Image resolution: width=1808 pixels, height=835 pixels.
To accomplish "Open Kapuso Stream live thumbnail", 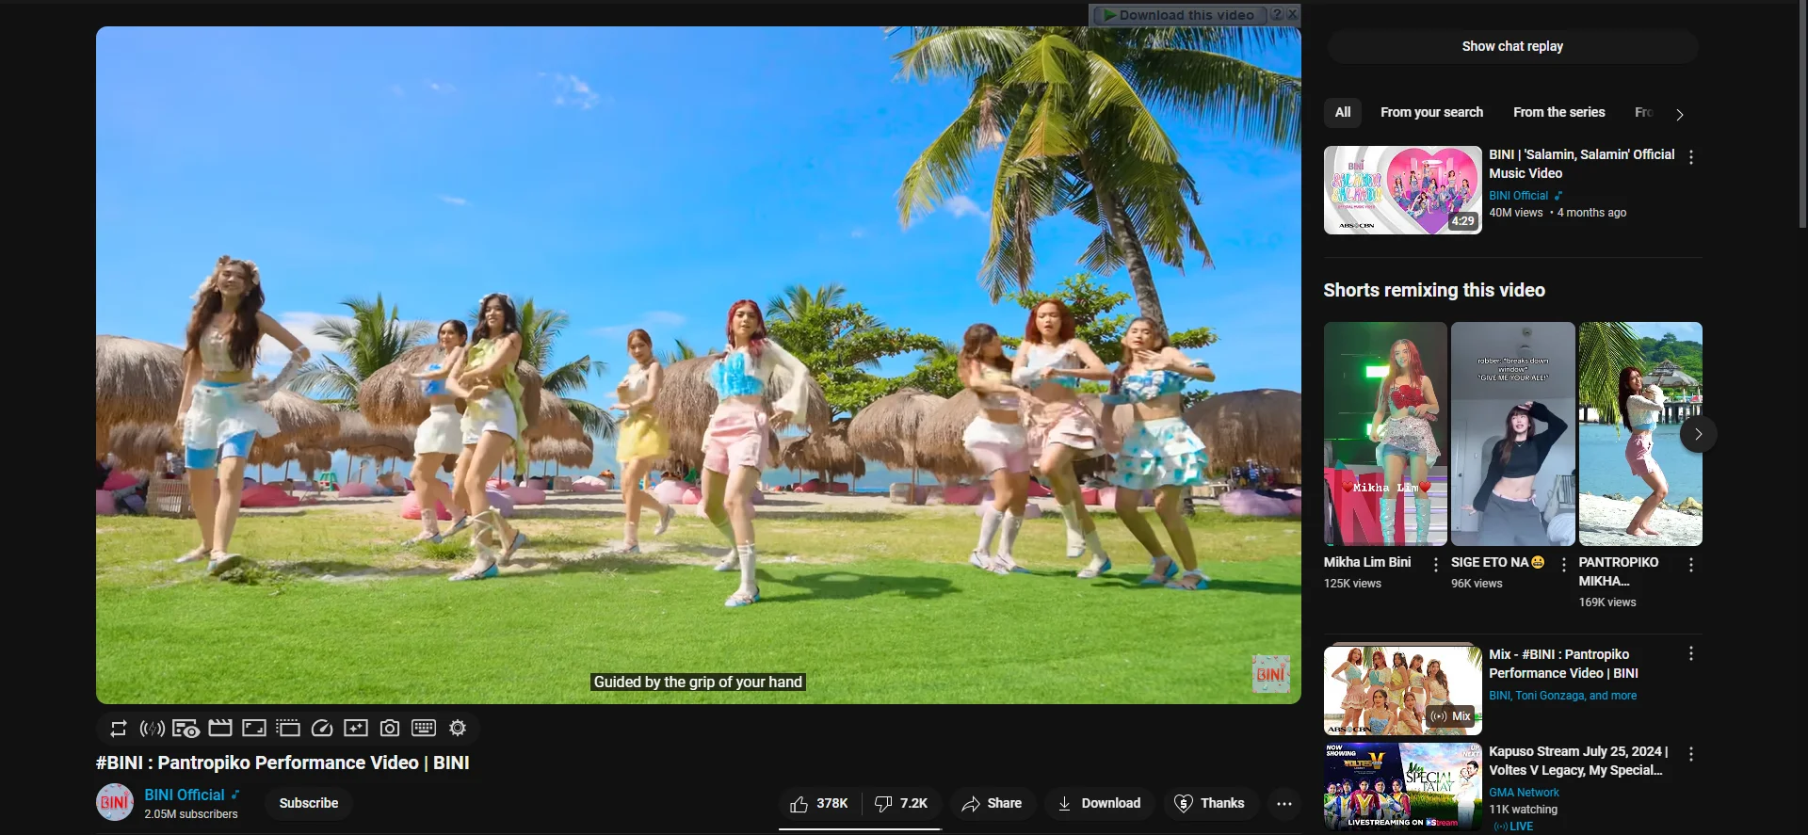I will click(x=1403, y=786).
